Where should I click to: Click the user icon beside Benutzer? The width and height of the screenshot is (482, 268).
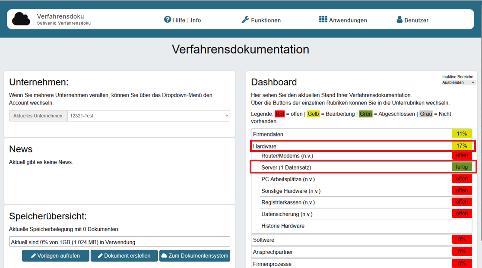(x=400, y=20)
